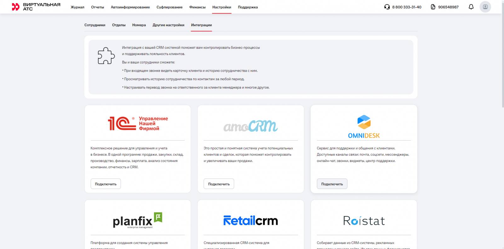Click the puzzle piece integration icon
Screen dimensions: 504x249
tap(106, 56)
